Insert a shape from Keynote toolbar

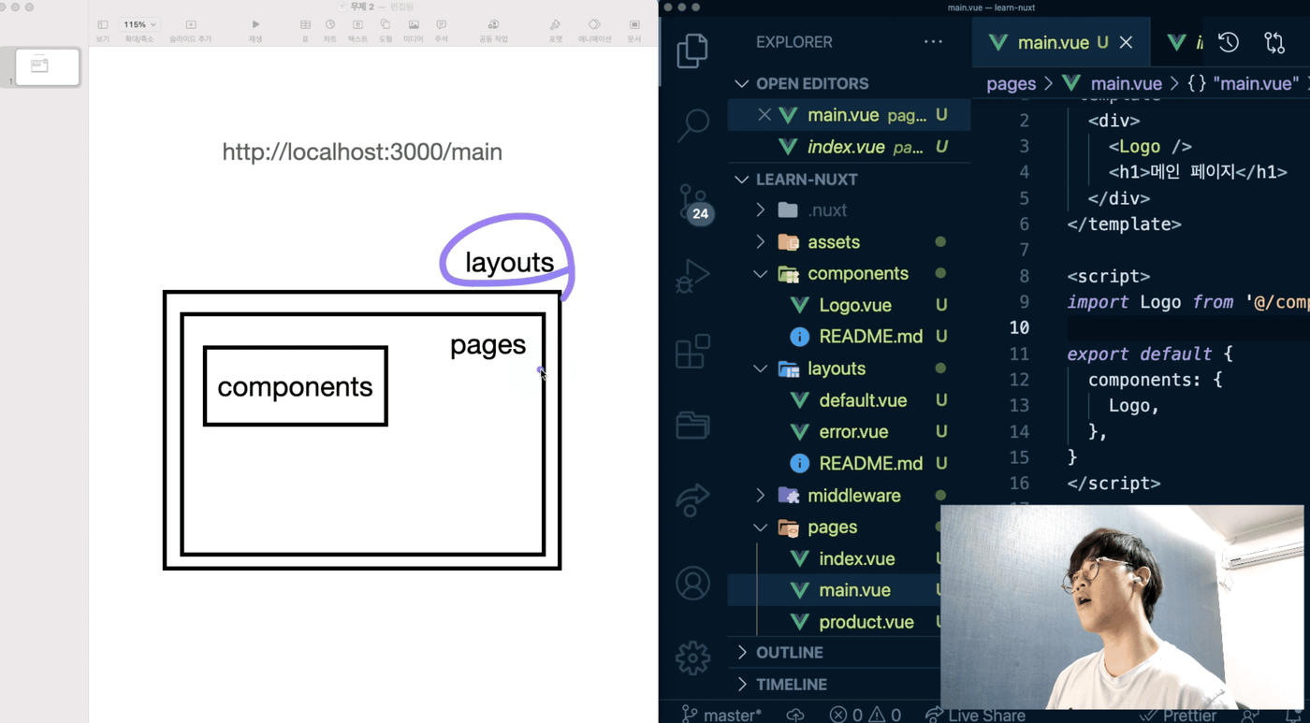386,30
